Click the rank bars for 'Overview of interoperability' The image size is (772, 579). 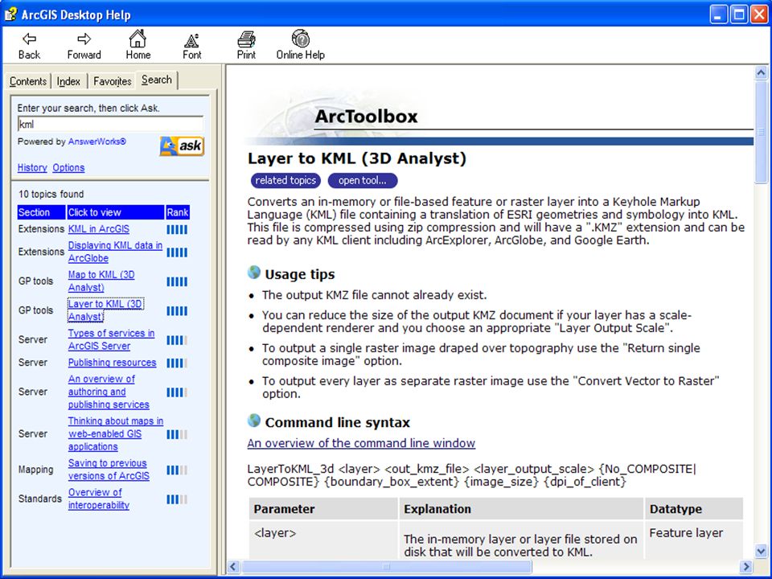pos(177,499)
